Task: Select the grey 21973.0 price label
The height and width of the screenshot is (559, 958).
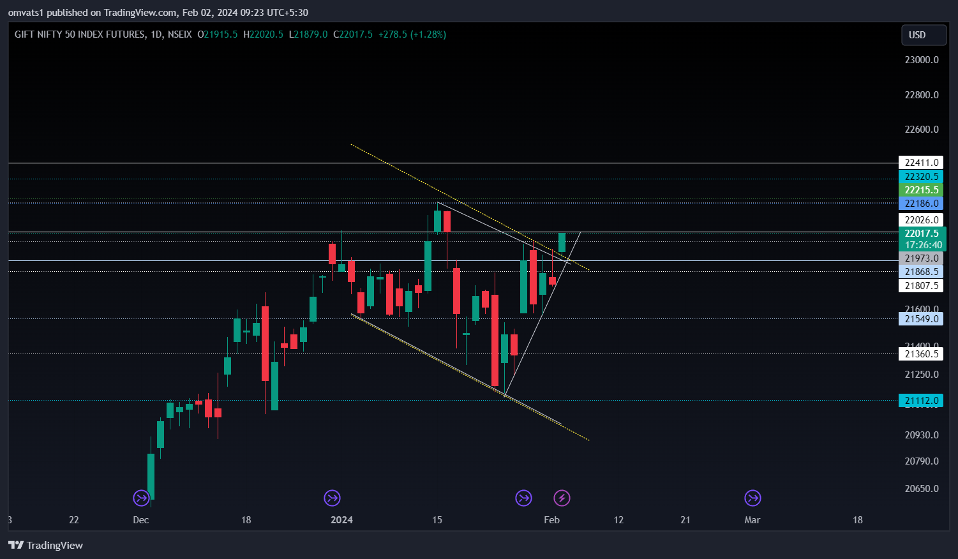Action: click(x=920, y=258)
